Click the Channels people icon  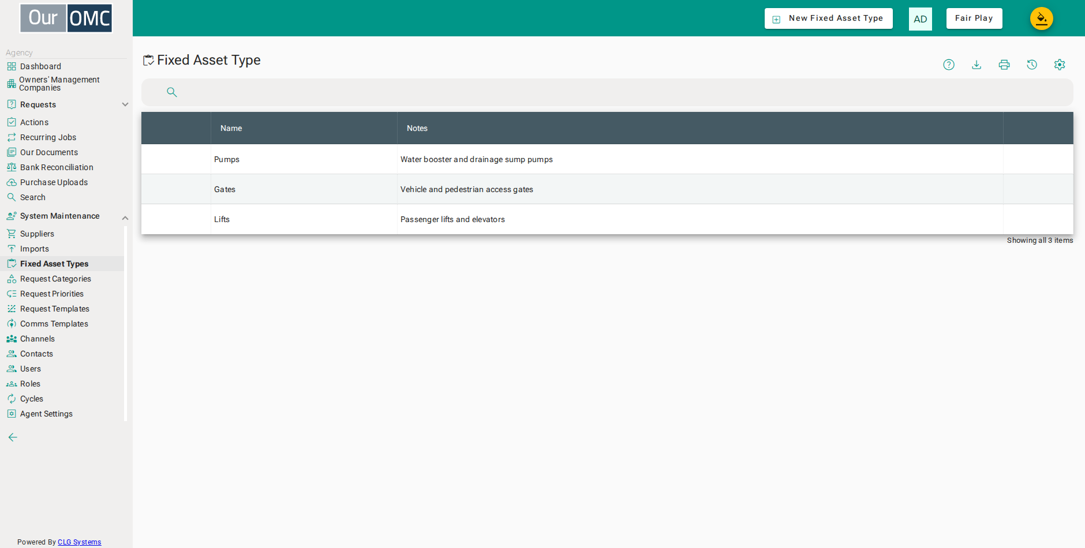tap(12, 339)
